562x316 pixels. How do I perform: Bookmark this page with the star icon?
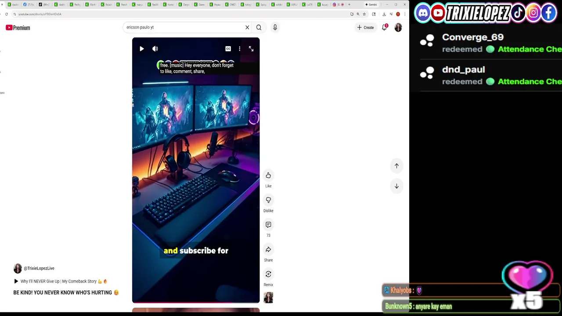coord(364,14)
